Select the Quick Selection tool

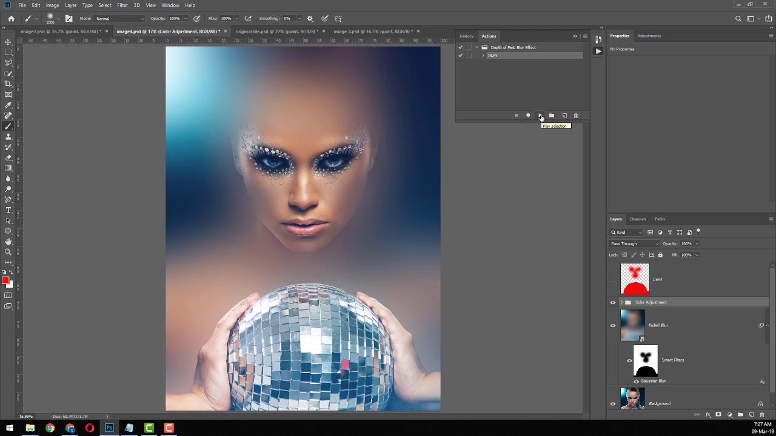tap(8, 74)
